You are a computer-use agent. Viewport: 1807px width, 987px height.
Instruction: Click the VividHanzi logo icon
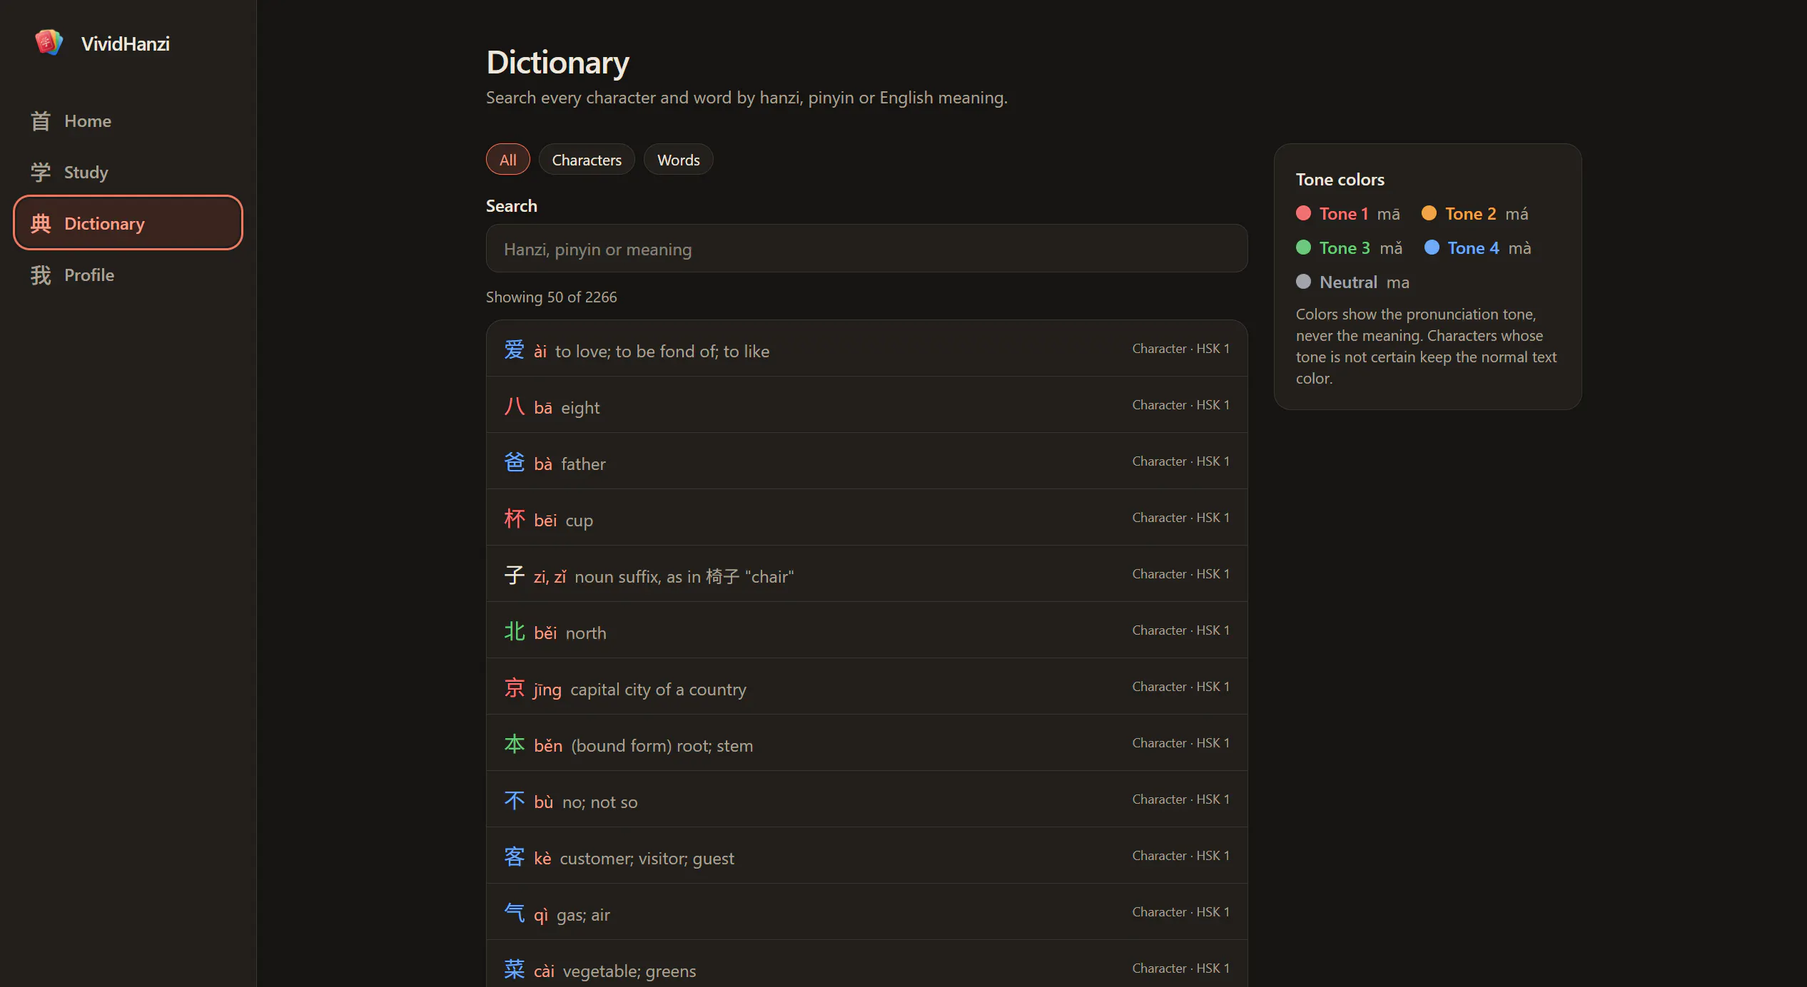point(49,43)
